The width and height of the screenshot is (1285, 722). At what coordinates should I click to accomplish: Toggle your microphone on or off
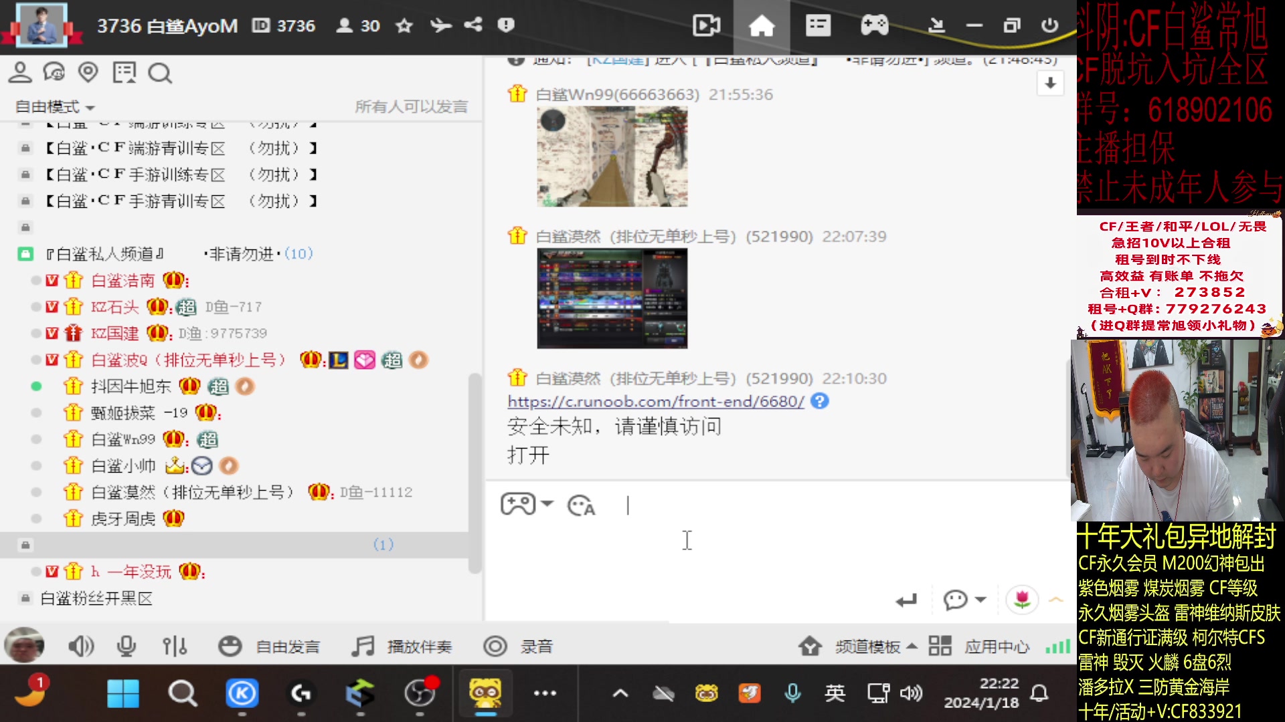click(x=125, y=646)
